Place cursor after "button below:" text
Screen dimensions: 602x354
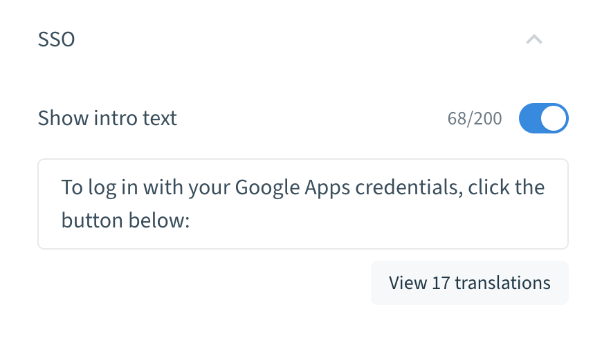(x=191, y=221)
